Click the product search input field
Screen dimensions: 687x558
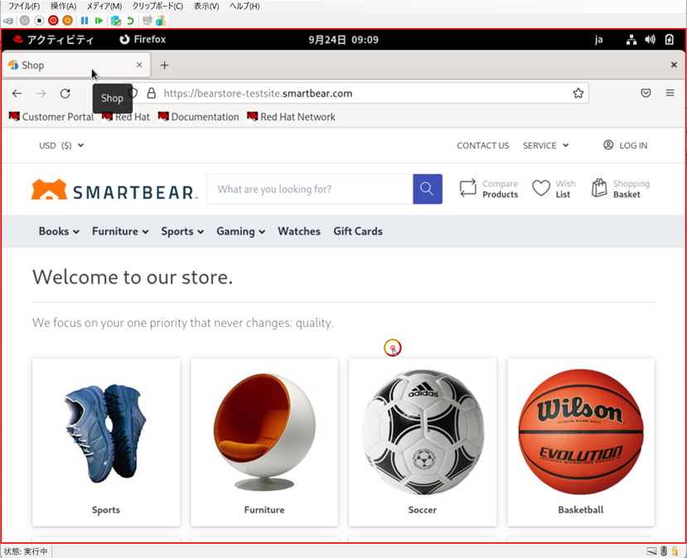pos(309,189)
